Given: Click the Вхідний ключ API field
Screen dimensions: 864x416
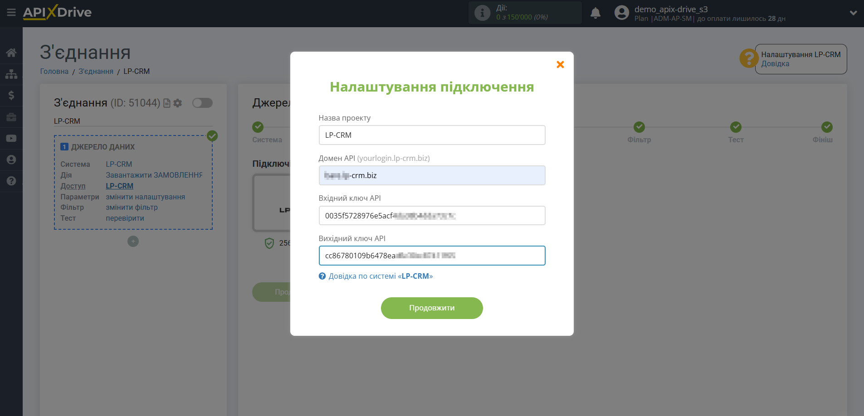Looking at the screenshot, I should coord(432,216).
